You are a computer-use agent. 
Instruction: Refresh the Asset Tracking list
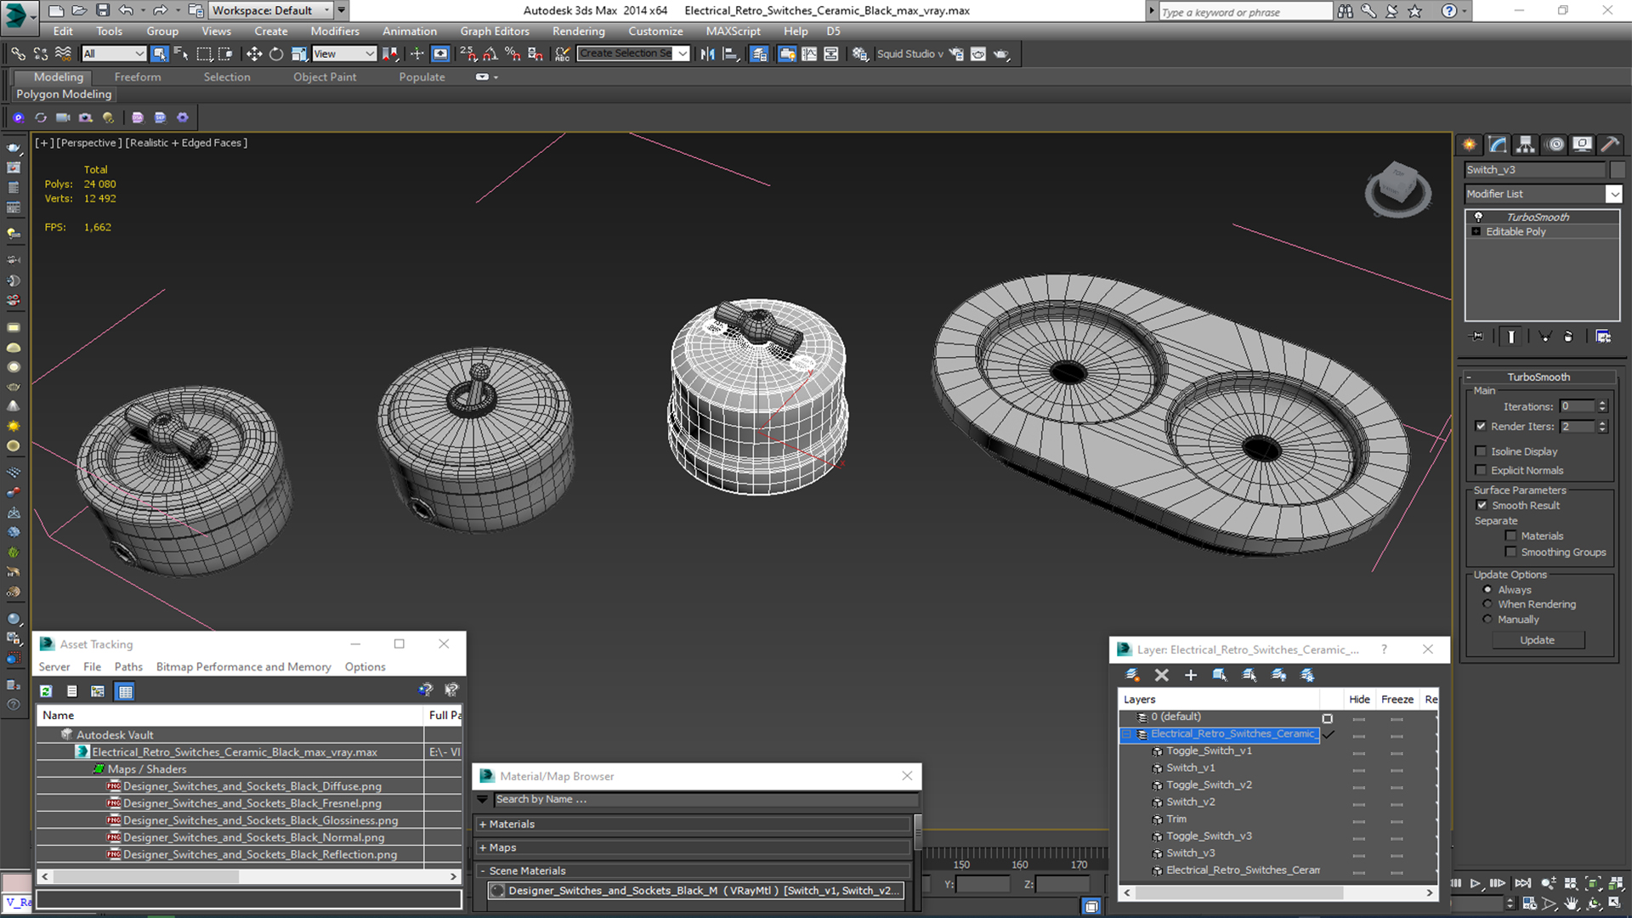[x=46, y=691]
